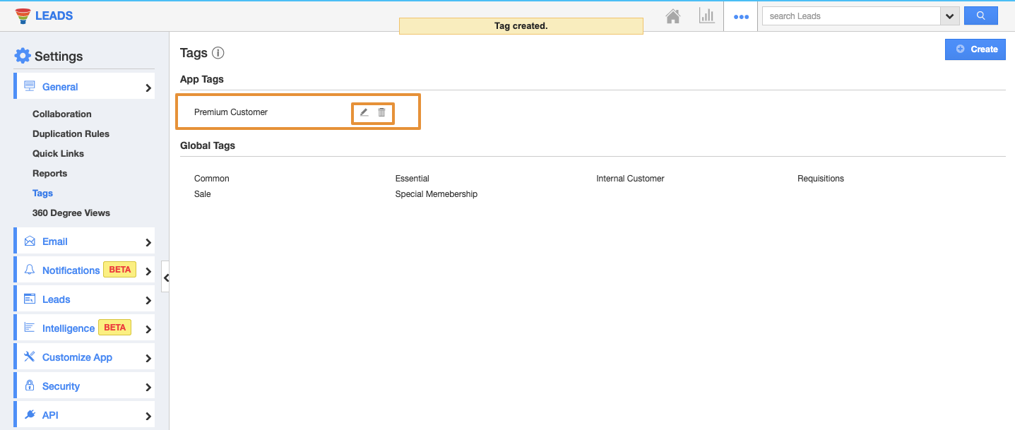Image resolution: width=1015 pixels, height=430 pixels.
Task: Open the reports bar chart icon
Action: 707,16
